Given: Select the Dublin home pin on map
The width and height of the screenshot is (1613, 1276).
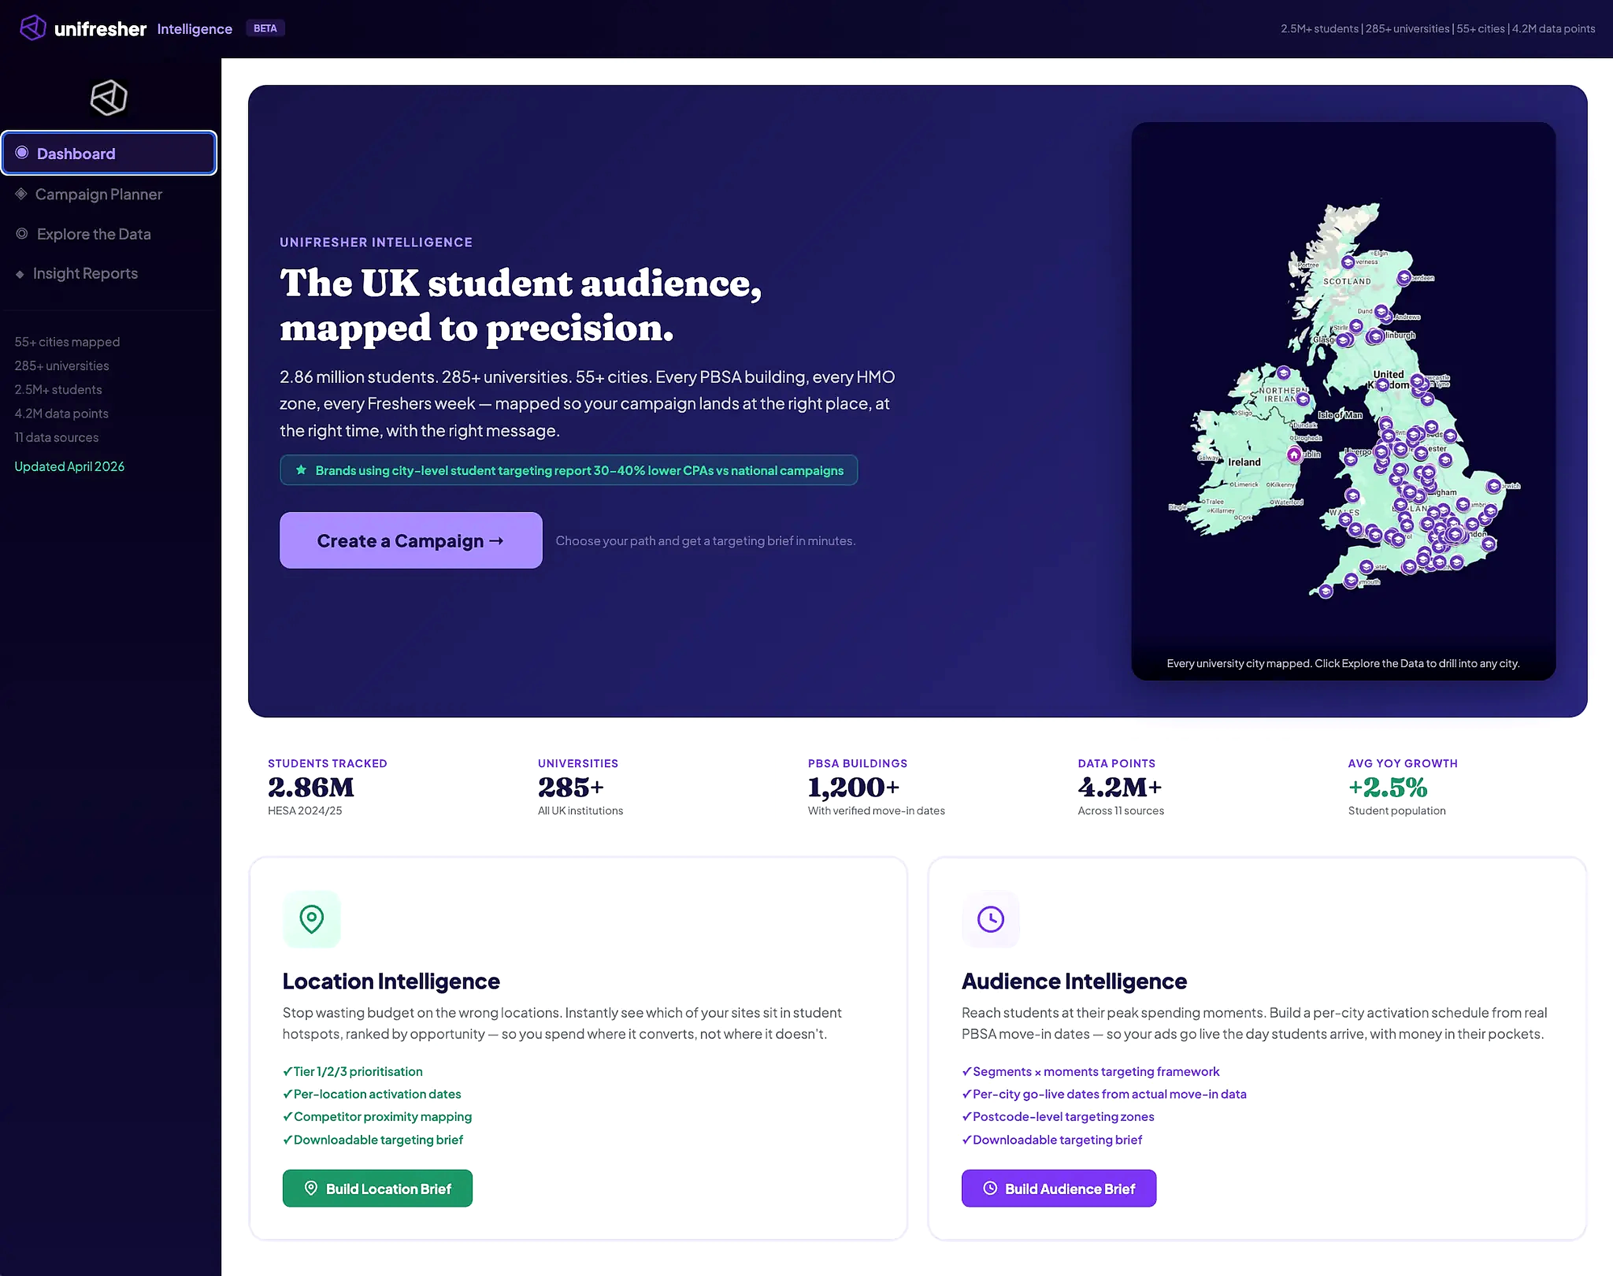Looking at the screenshot, I should click(x=1294, y=454).
